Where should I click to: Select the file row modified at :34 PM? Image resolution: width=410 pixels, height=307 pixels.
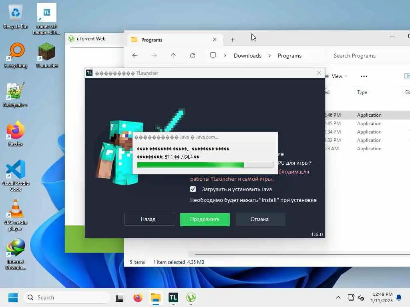coord(368,132)
